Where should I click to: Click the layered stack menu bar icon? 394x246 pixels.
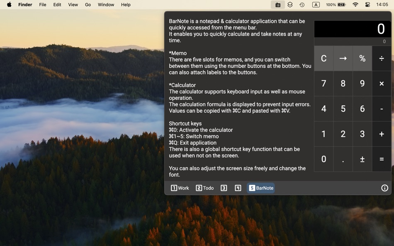tap(290, 5)
